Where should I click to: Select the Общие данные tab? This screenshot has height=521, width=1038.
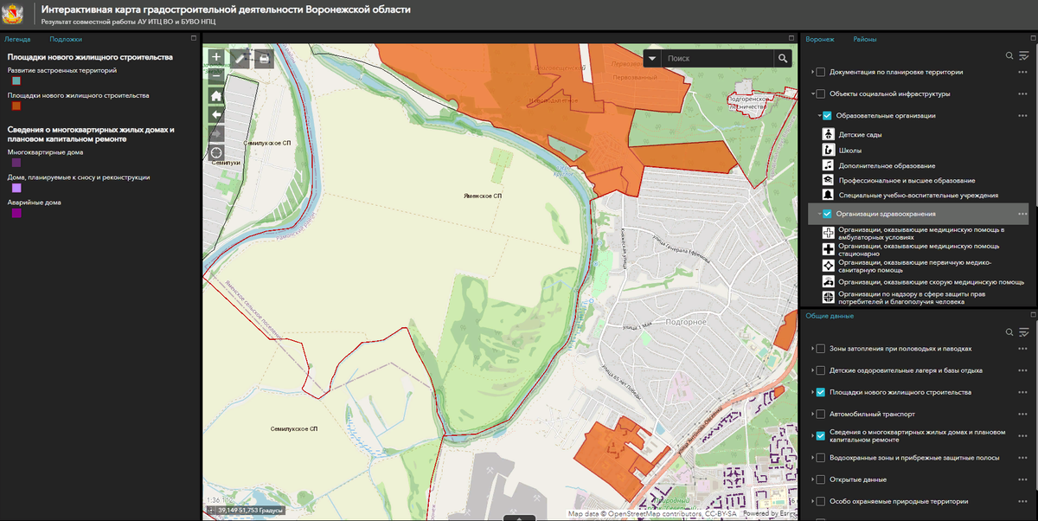click(x=830, y=316)
